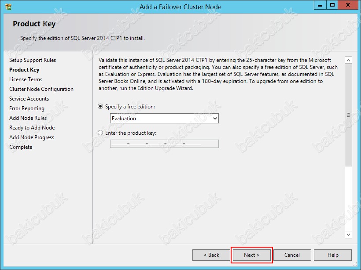Click the Back button

click(x=211, y=255)
